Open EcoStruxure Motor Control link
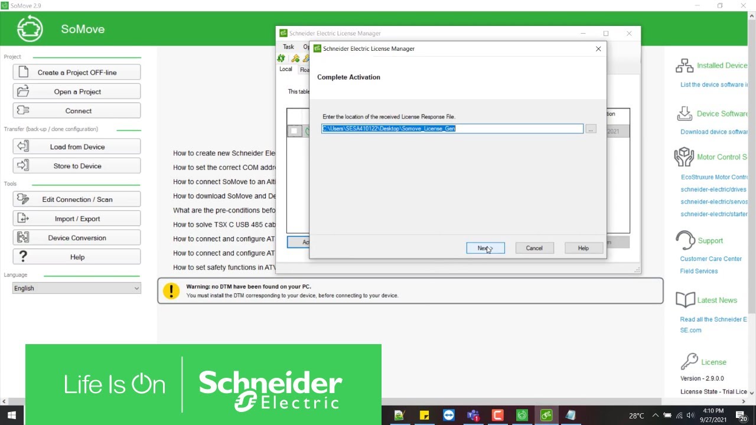 coord(714,177)
